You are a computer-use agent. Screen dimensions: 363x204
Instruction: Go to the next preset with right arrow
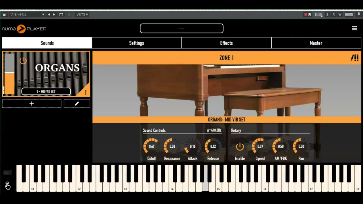(54, 14)
